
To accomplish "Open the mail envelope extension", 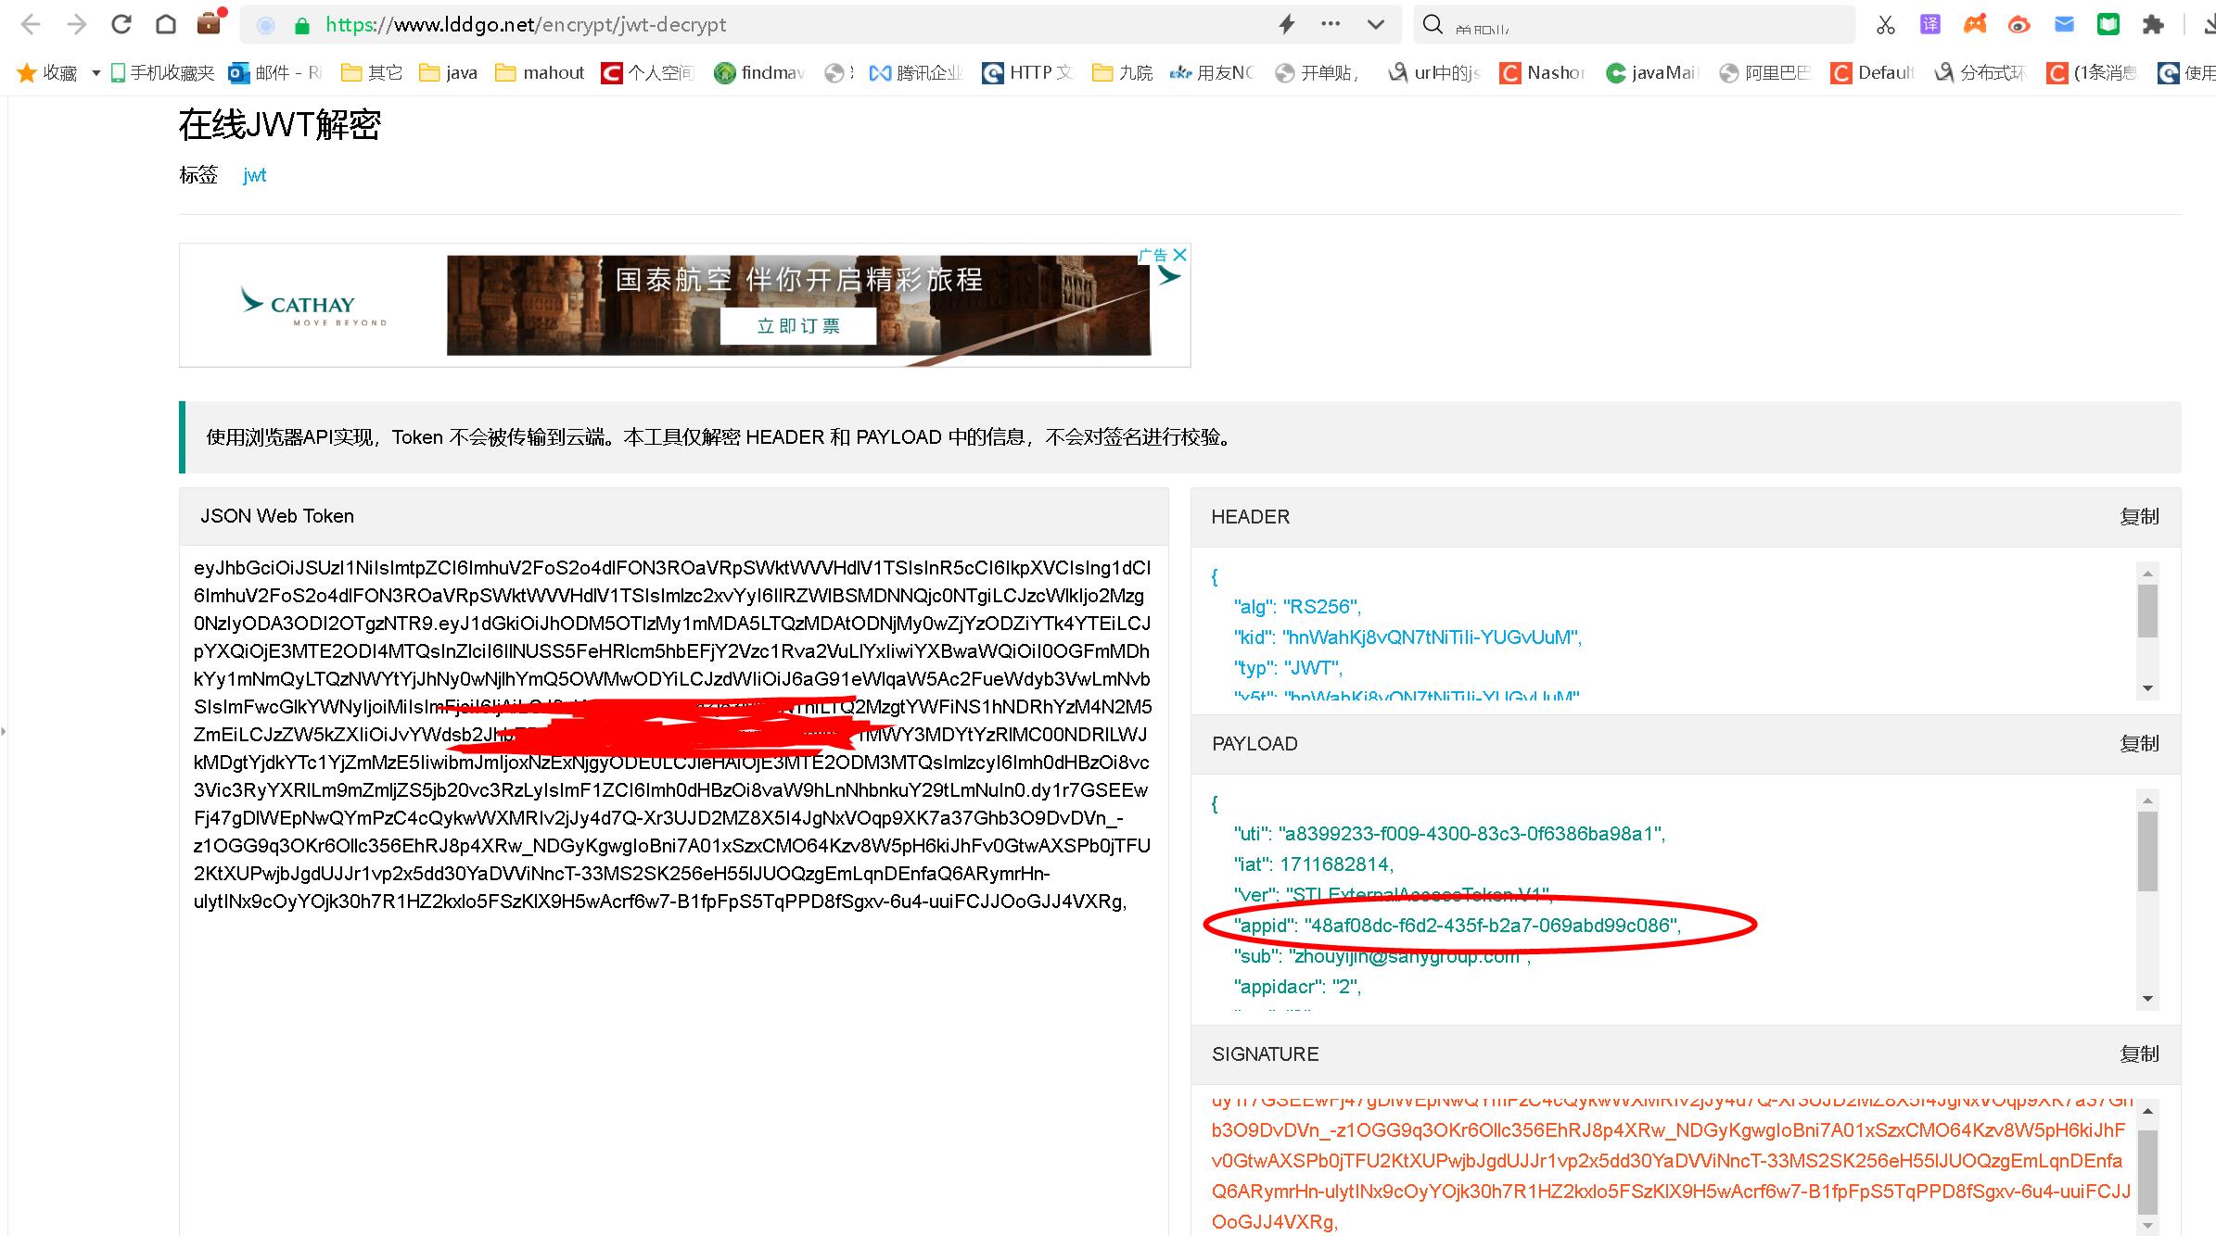I will point(2064,25).
